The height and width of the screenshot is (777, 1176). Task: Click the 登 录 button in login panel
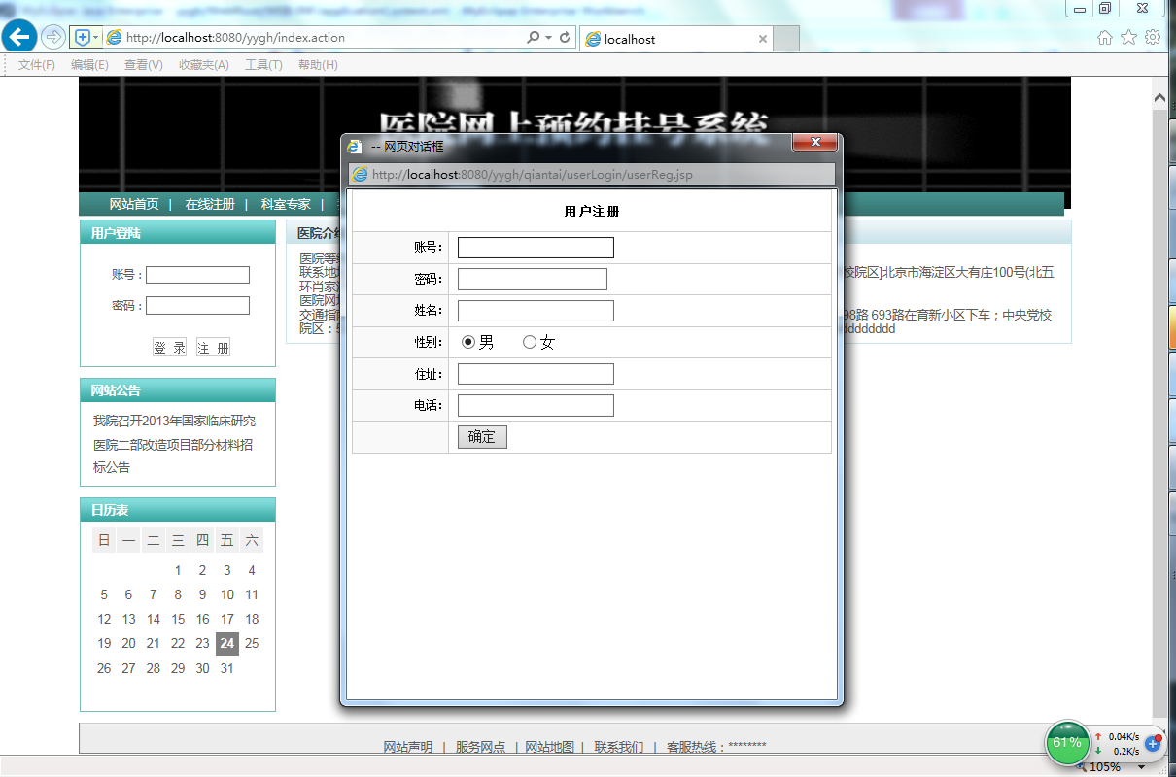[169, 348]
